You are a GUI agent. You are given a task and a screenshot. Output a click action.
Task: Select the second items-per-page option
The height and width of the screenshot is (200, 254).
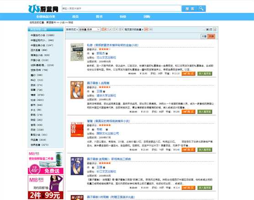click(x=151, y=29)
